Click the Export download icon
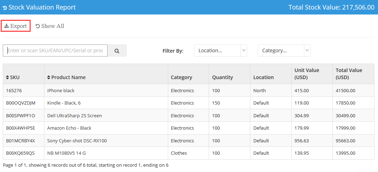 coord(6,26)
